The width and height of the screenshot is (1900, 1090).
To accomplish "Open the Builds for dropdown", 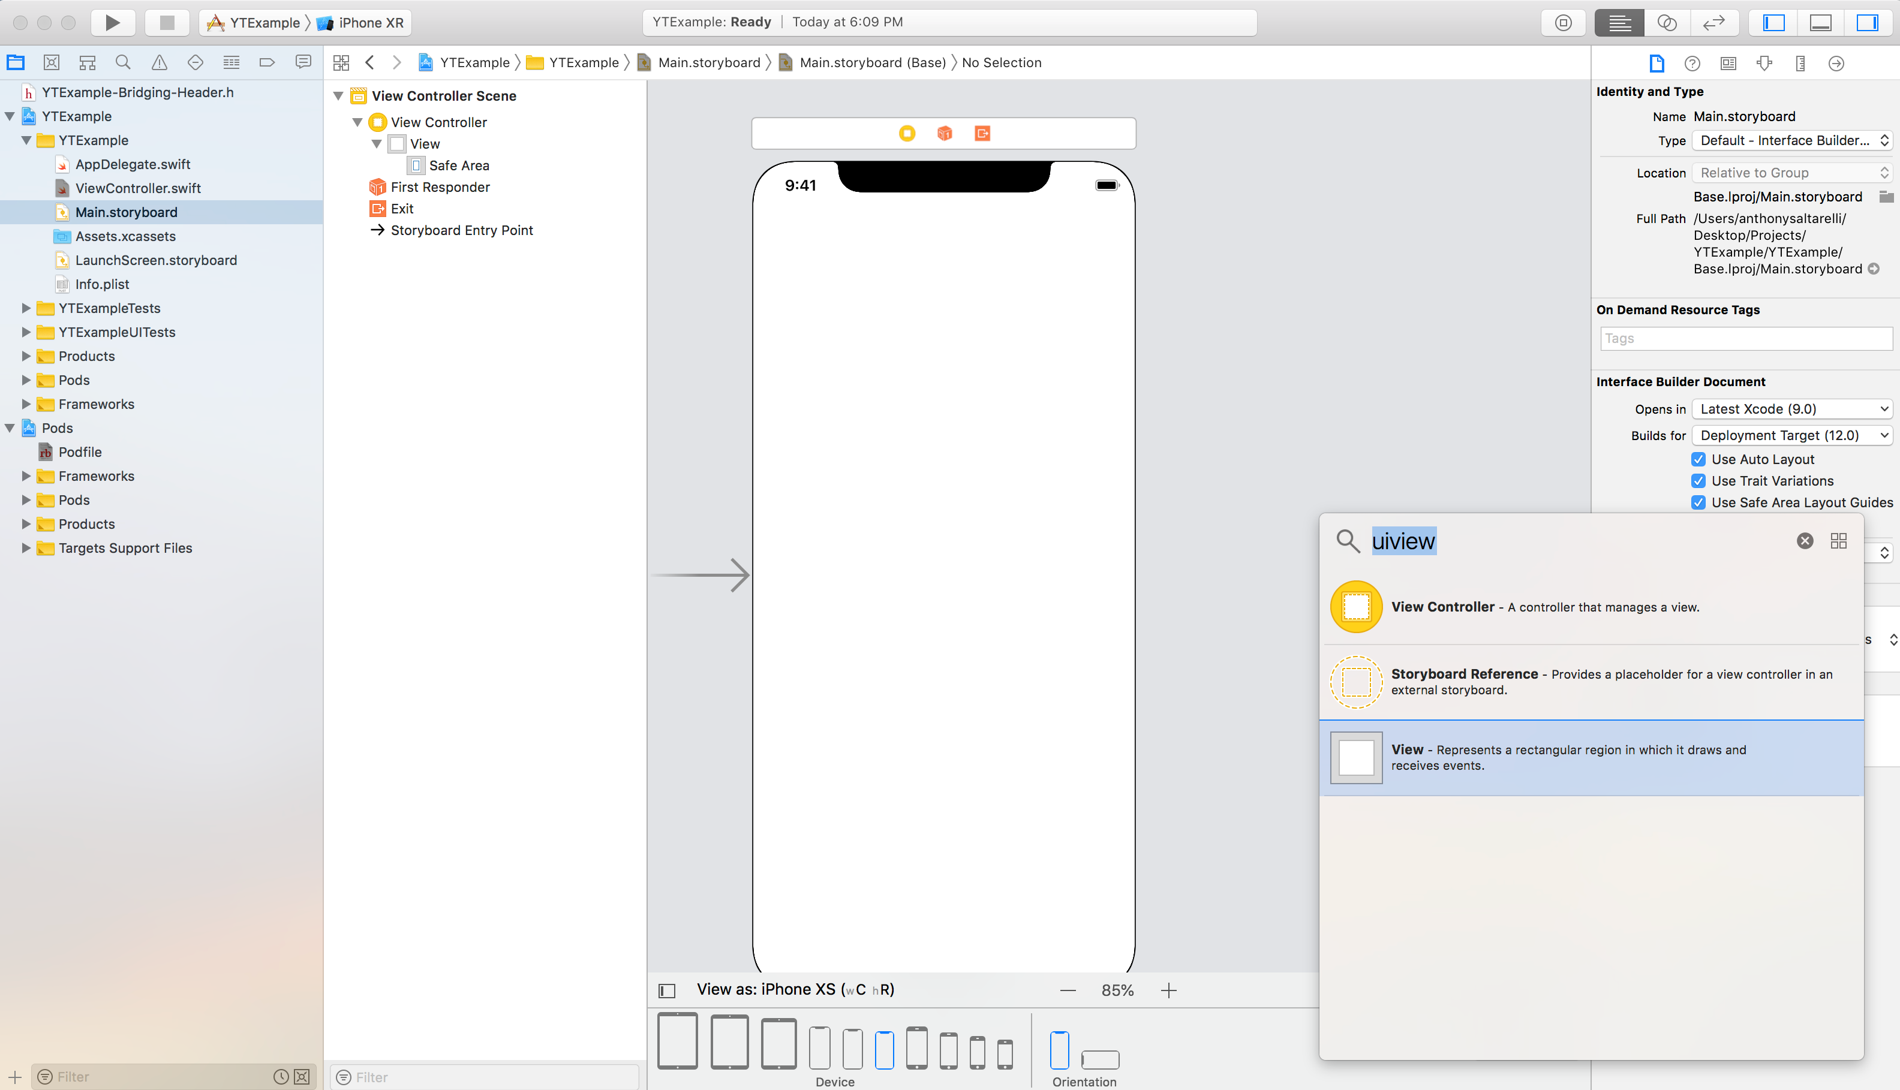I will [1791, 435].
